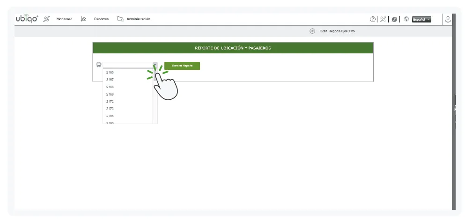Click the target icon for Conf. Reporte Ejecutivo
The image size is (465, 221).
312,31
